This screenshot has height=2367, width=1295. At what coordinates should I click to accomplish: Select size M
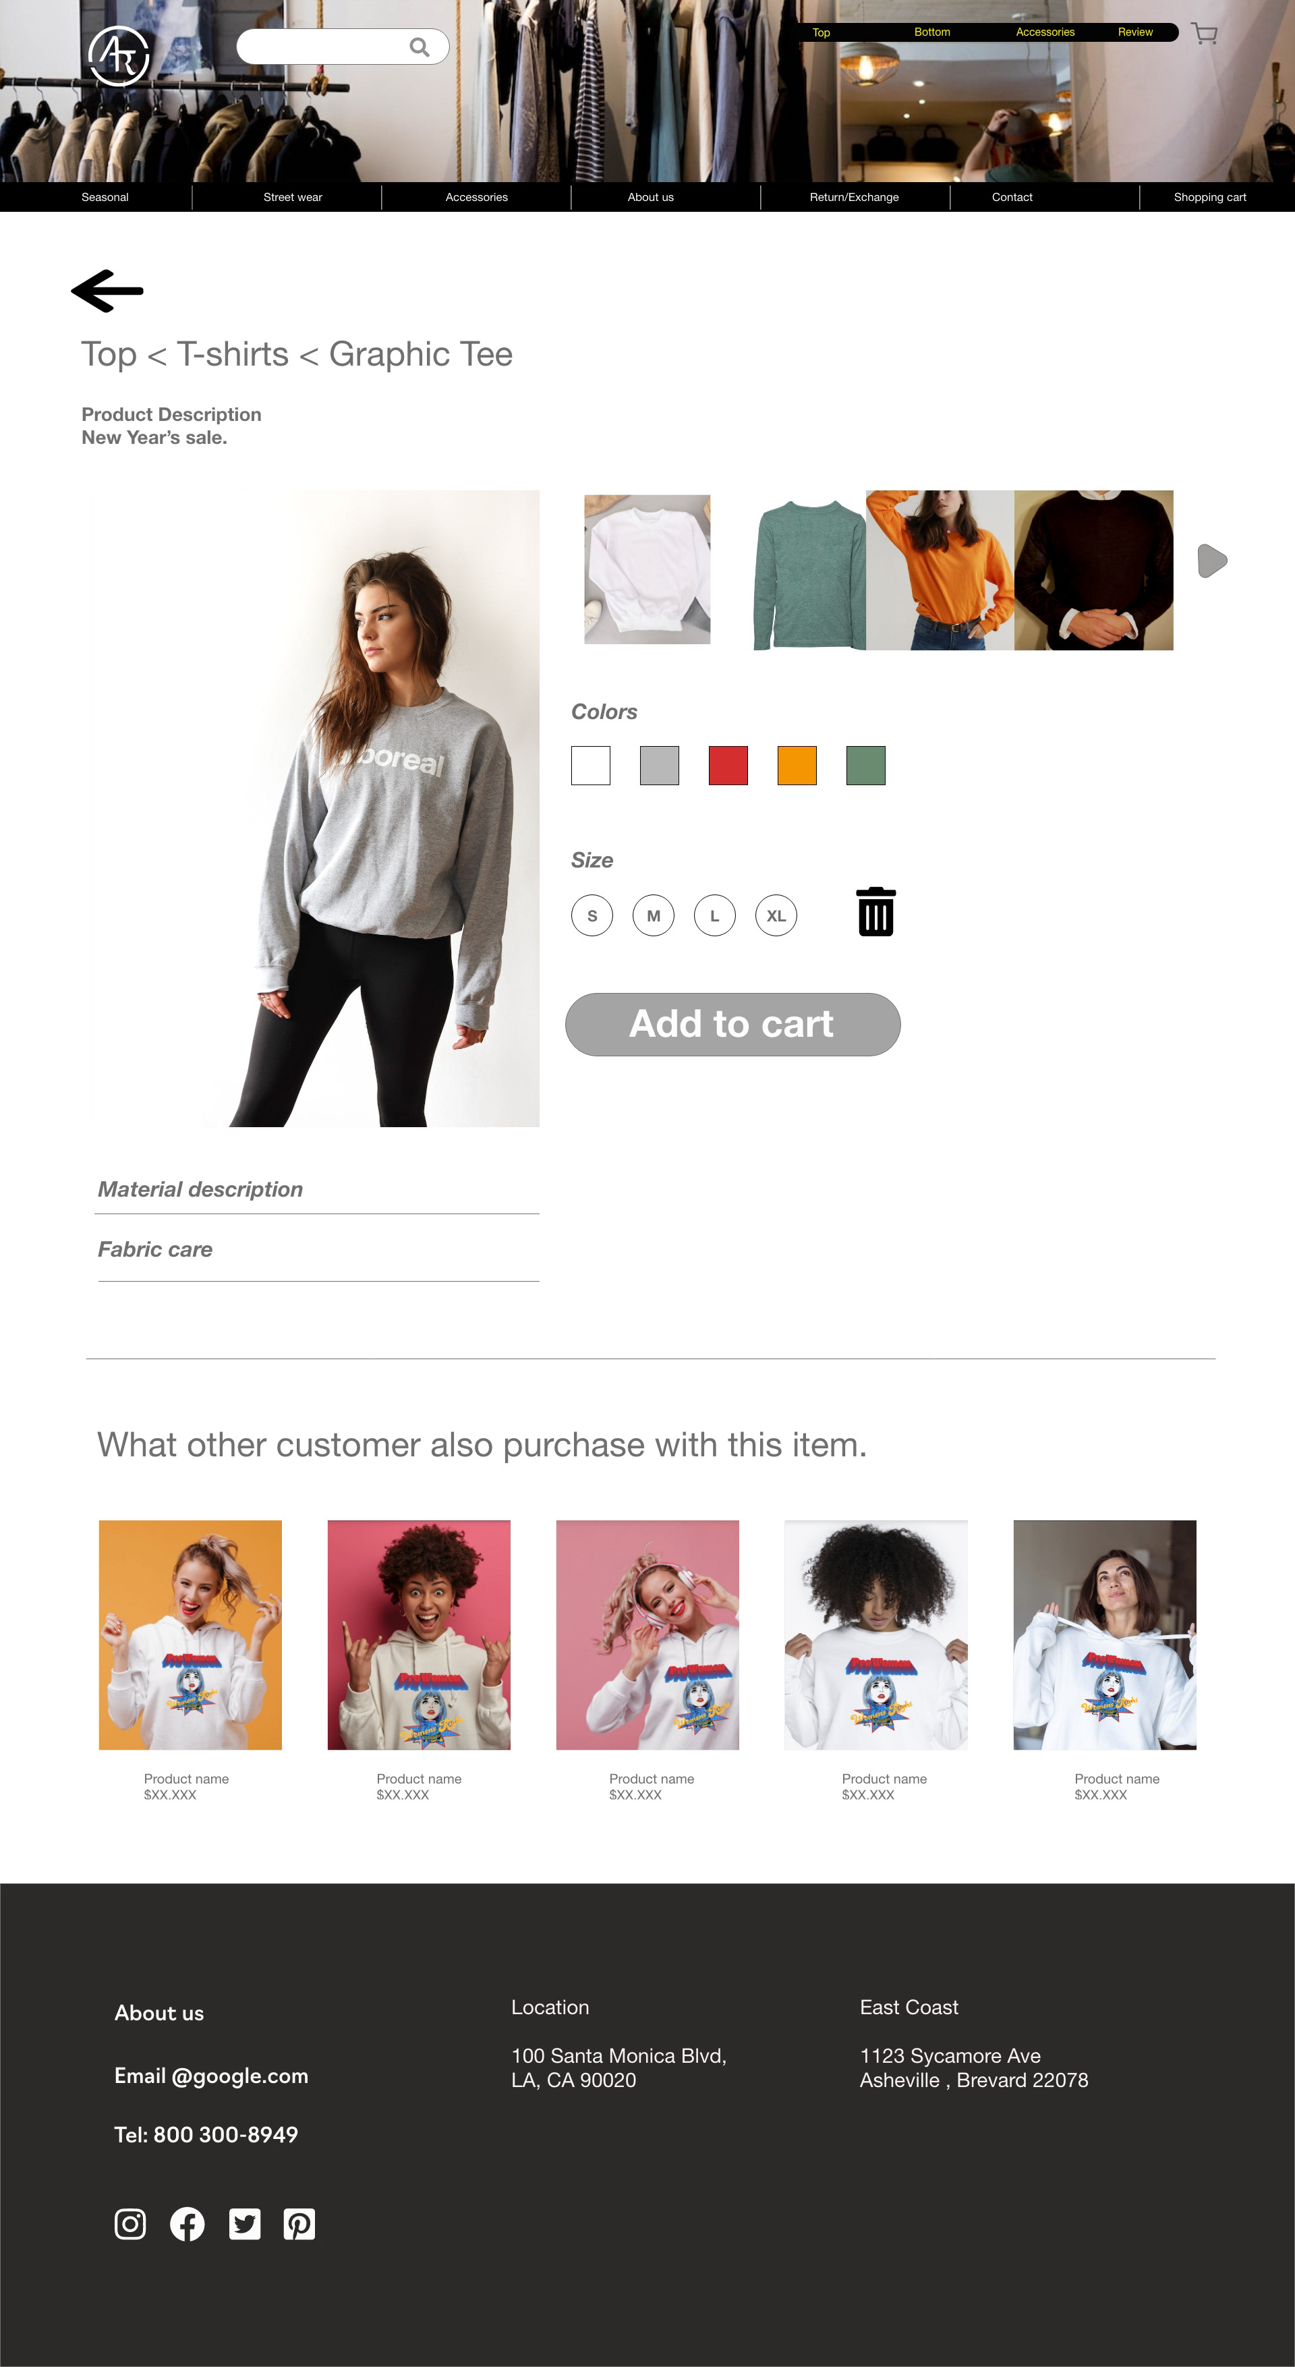point(654,916)
